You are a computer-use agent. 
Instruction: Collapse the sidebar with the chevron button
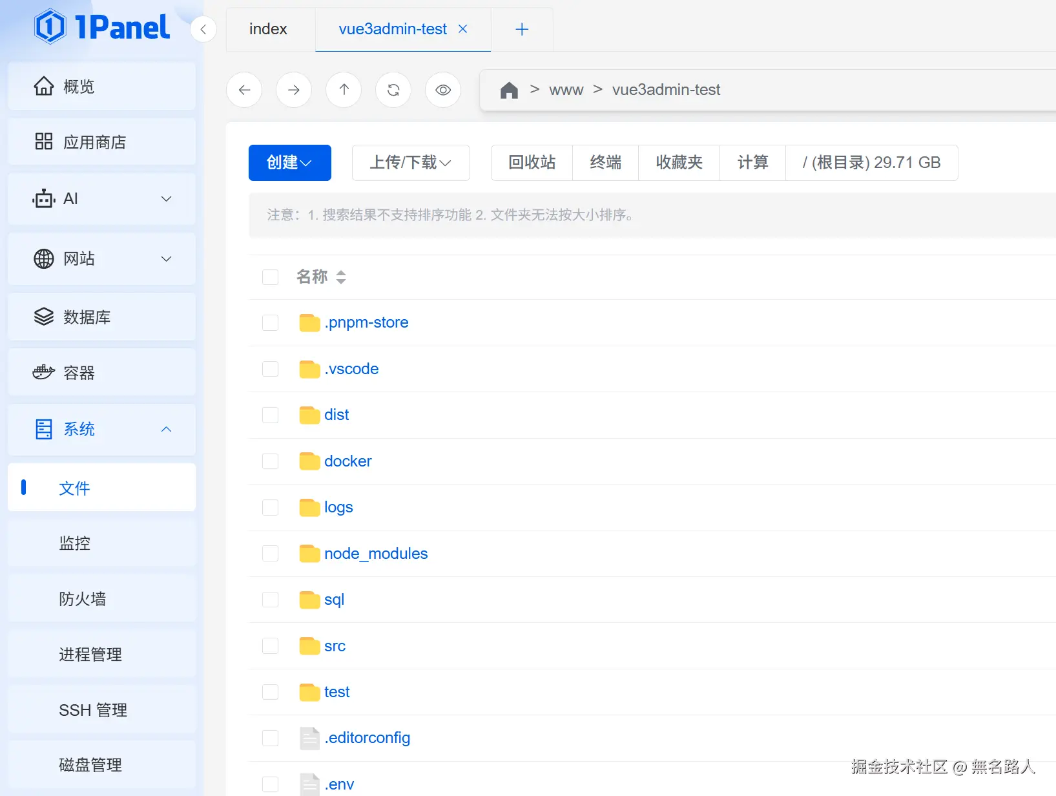[203, 29]
